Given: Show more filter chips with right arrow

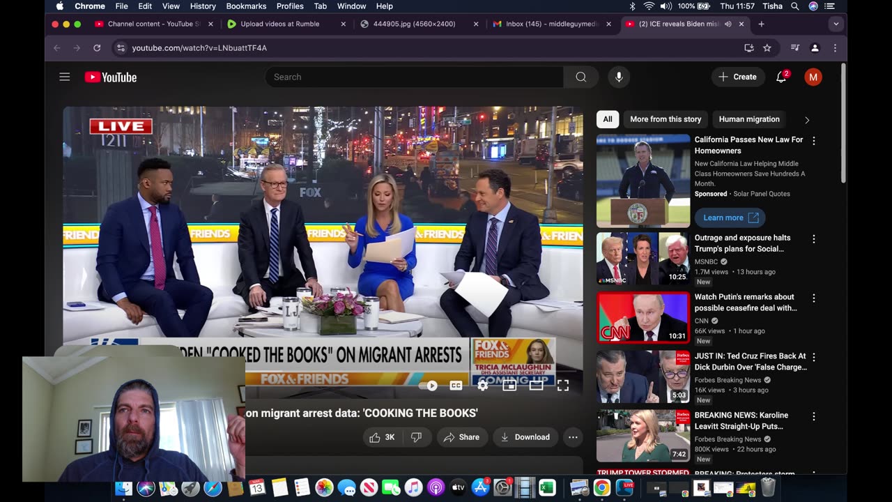Looking at the screenshot, I should (x=807, y=120).
